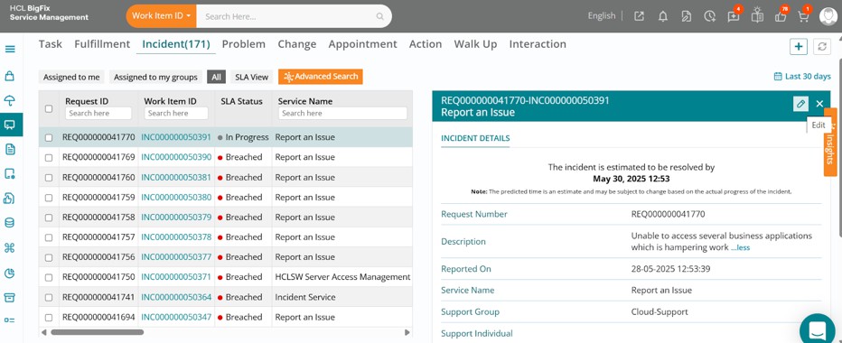Check the box for REQ000000041769 row
Viewport: 842px width, 343px height.
(x=49, y=158)
